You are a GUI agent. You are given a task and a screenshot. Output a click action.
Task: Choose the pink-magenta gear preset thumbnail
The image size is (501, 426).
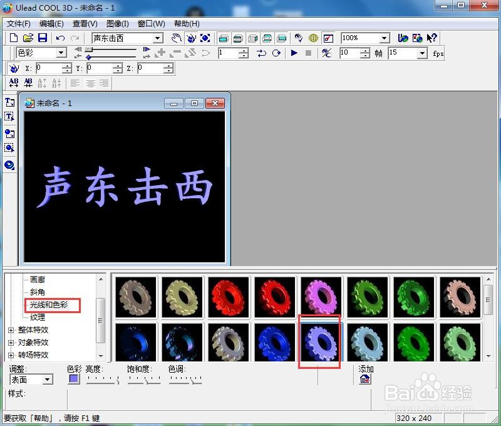pyautogui.click(x=321, y=297)
